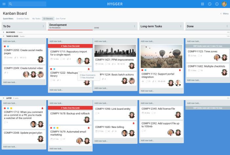Image resolution: width=230 pixels, height=155 pixels.
Task: Click the assignee avatar on COMPY-2048
Action: point(40,139)
